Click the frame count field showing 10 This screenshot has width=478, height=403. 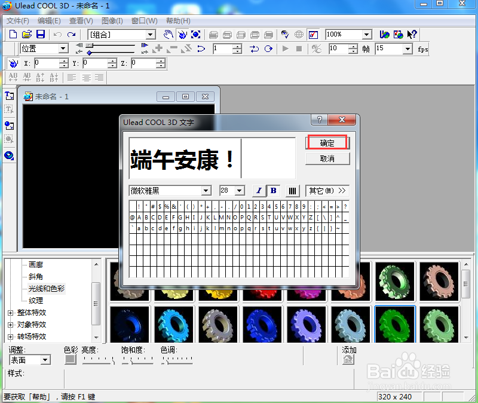tap(339, 49)
